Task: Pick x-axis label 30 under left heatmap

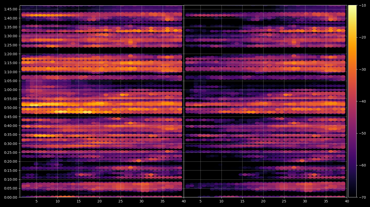Action: coord(141,201)
